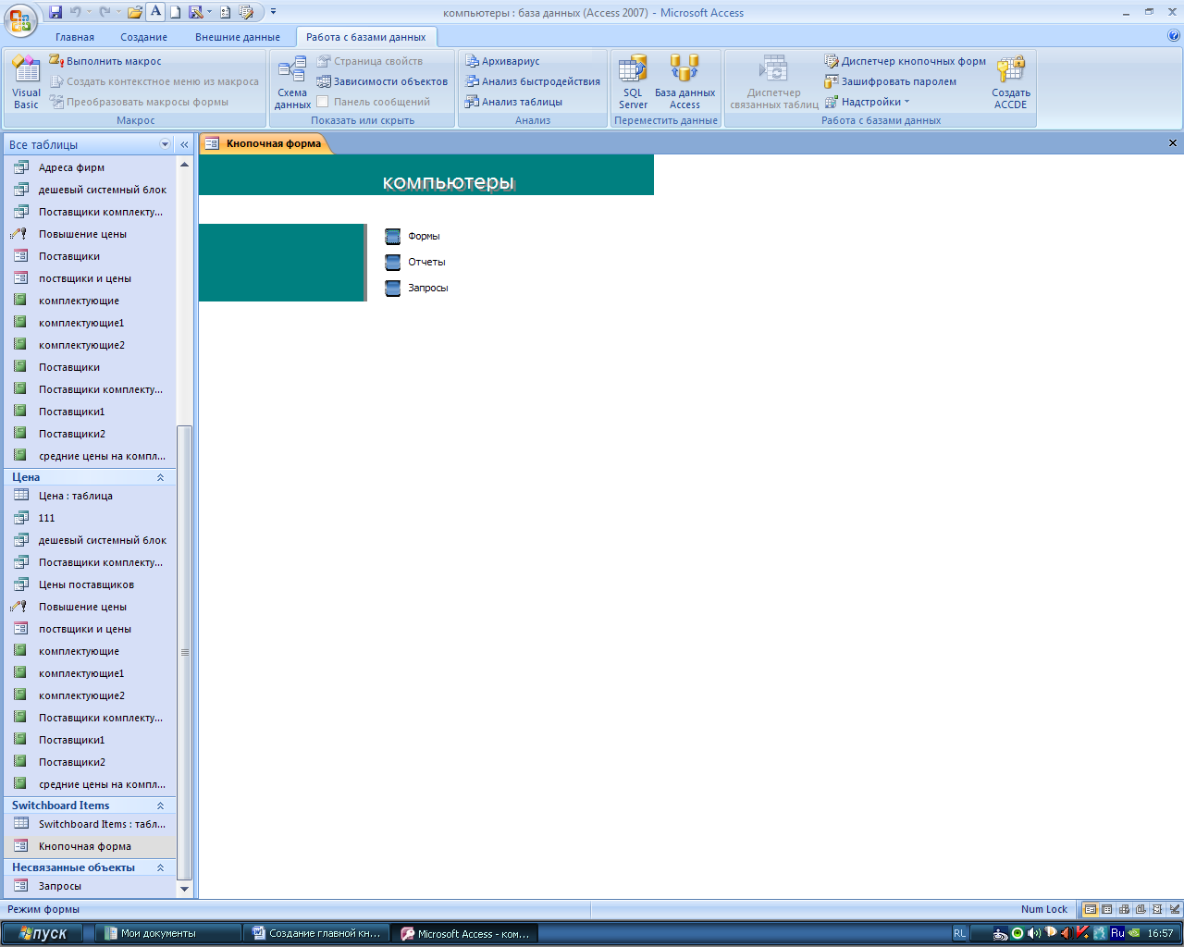Click the open-folder quick access icon
The width and height of the screenshot is (1184, 947).
click(135, 12)
